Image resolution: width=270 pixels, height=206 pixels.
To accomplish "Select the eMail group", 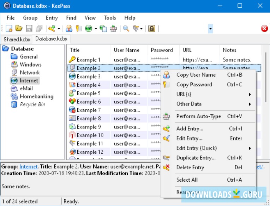I will pyautogui.click(x=26, y=89).
